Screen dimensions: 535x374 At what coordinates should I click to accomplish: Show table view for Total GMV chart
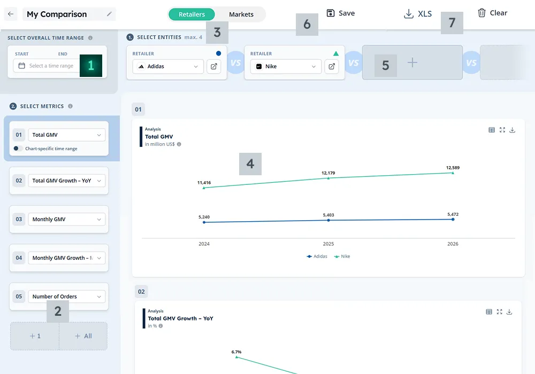tap(492, 130)
